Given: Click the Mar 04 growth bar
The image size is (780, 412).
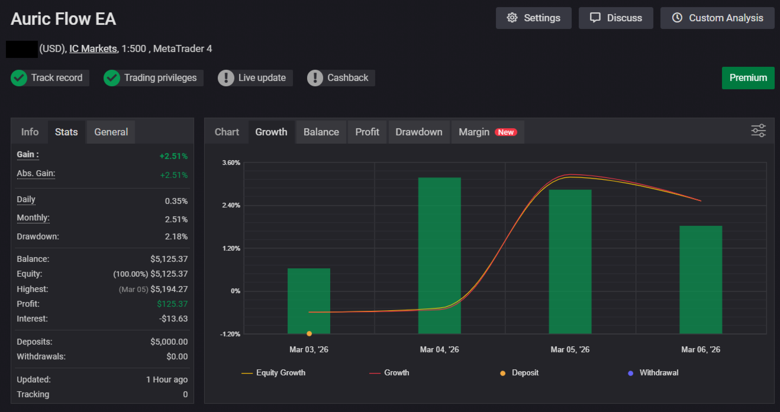Looking at the screenshot, I should (x=439, y=254).
